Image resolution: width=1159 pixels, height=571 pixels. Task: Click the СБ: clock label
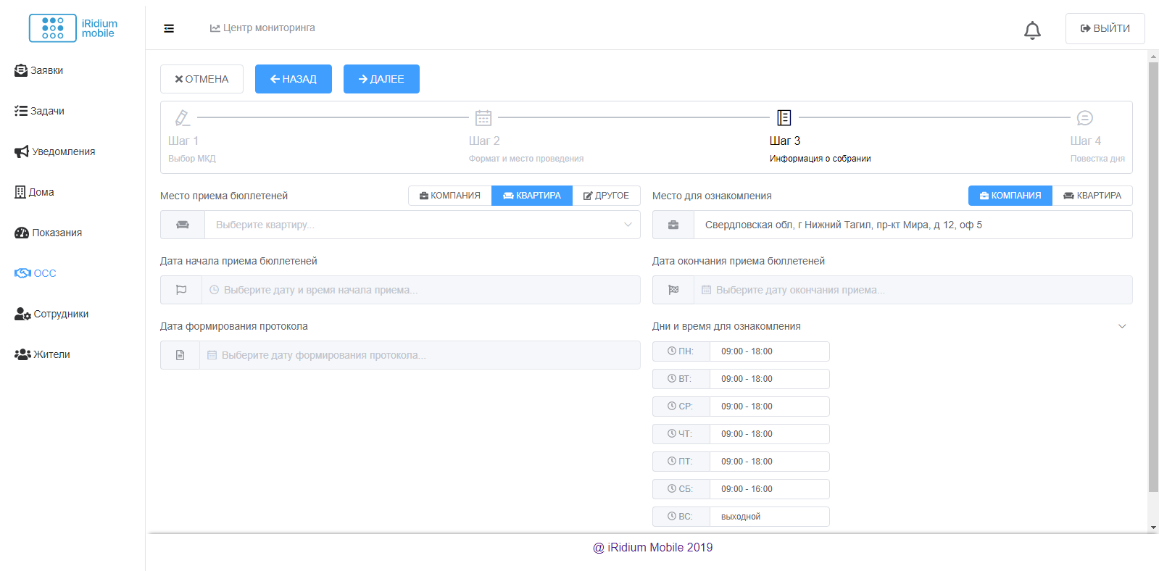[x=681, y=489]
